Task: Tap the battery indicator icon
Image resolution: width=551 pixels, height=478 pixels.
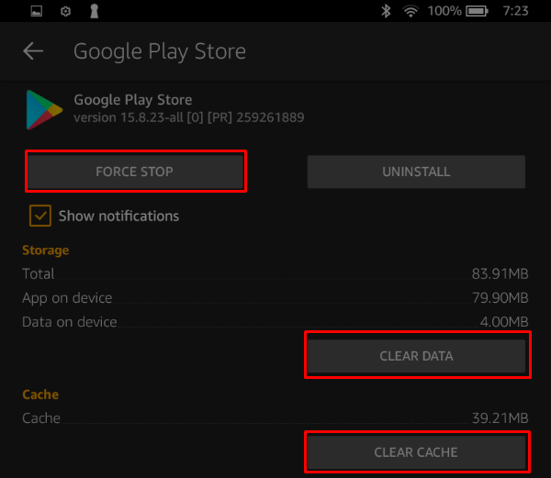Action: (x=477, y=11)
